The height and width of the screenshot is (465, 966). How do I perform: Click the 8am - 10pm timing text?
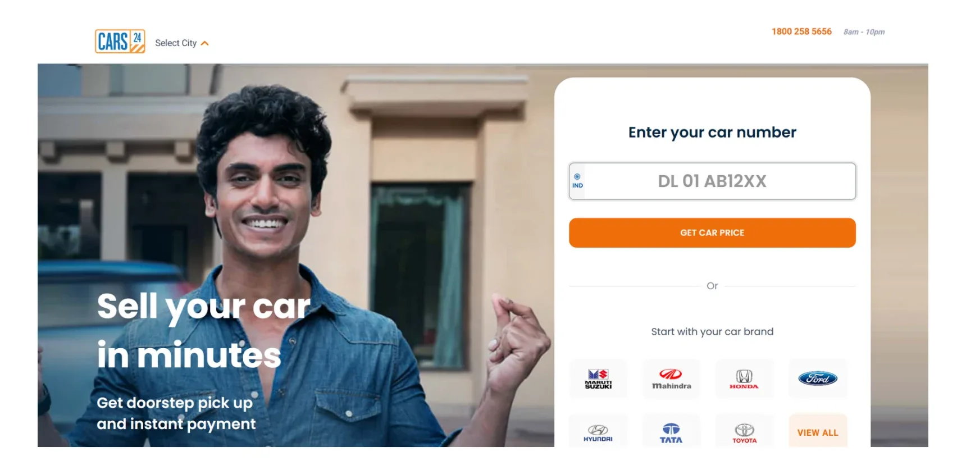(864, 32)
